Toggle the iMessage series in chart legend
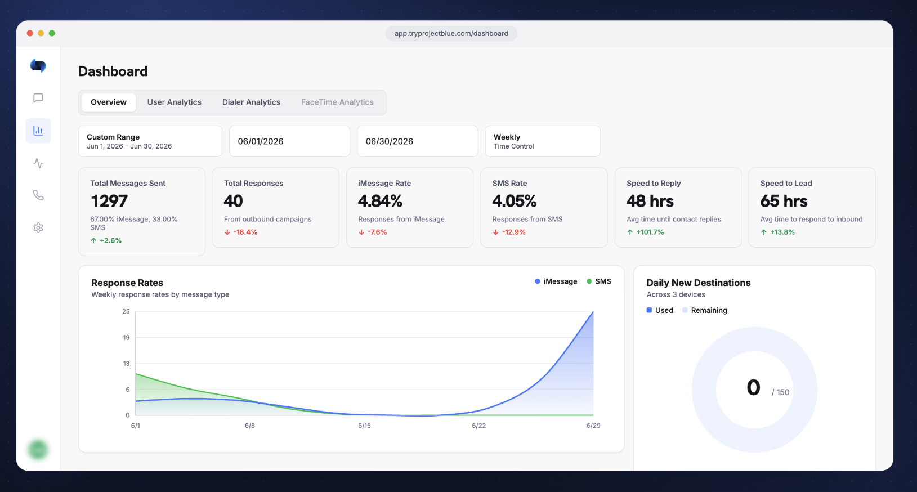Viewport: 917px width, 492px height. [x=556, y=281]
